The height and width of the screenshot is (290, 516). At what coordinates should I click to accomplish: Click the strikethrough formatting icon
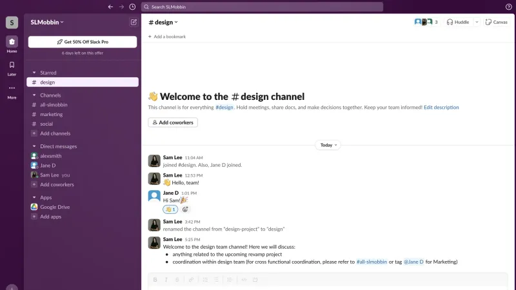click(177, 280)
